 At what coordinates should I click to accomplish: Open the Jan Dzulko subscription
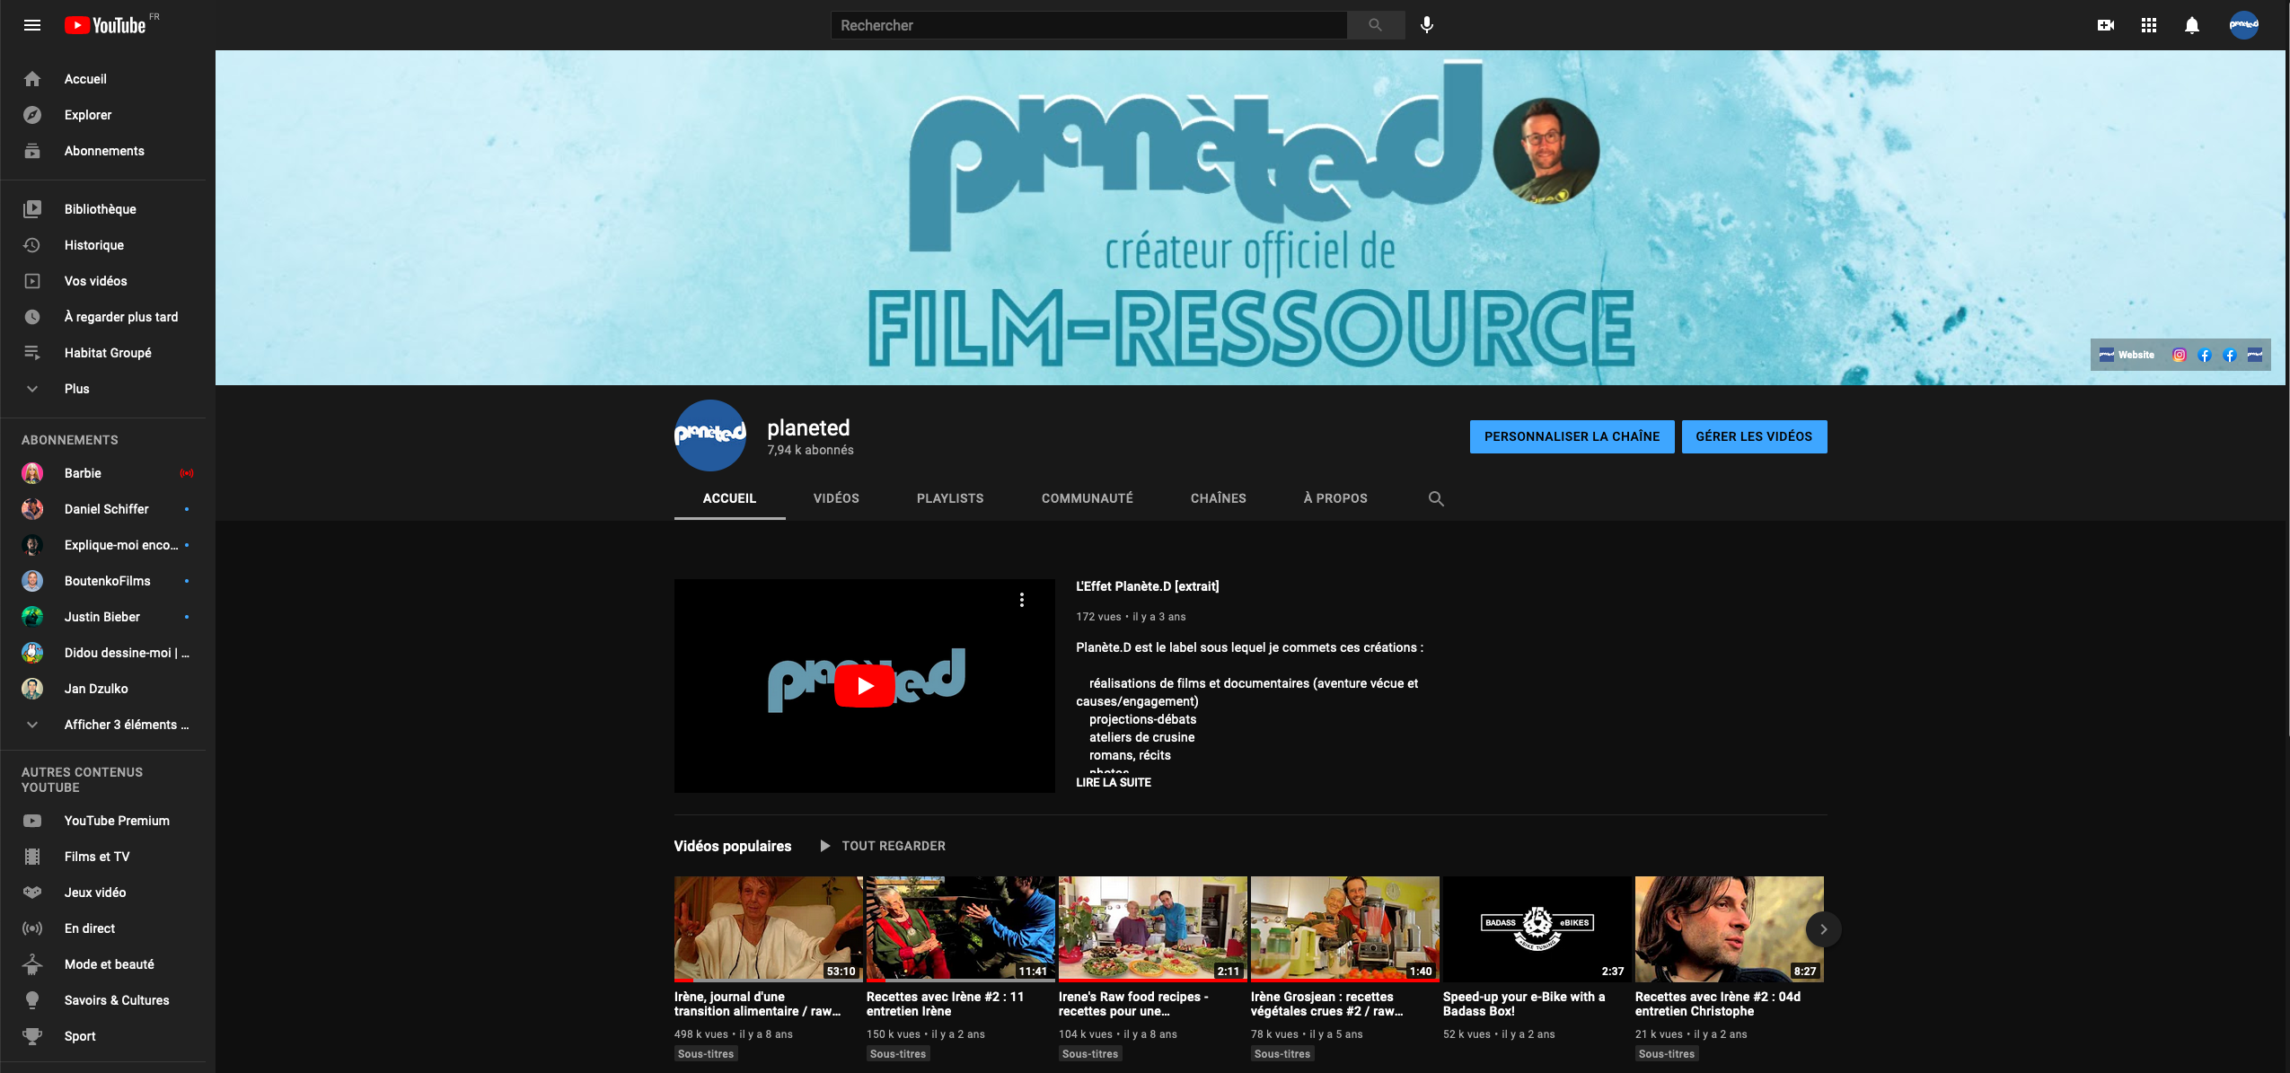click(x=108, y=689)
